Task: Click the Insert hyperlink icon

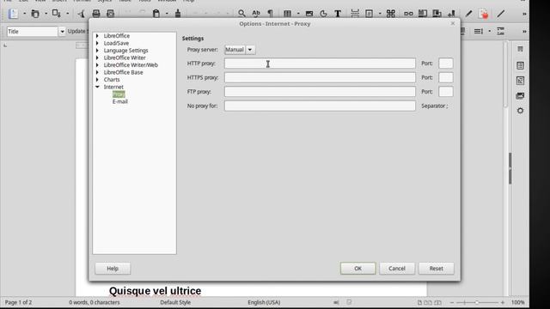Action: (x=408, y=14)
